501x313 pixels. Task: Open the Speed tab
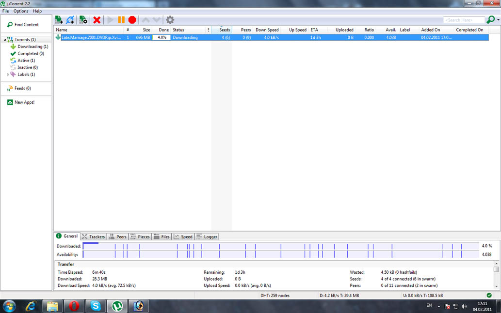(x=183, y=236)
